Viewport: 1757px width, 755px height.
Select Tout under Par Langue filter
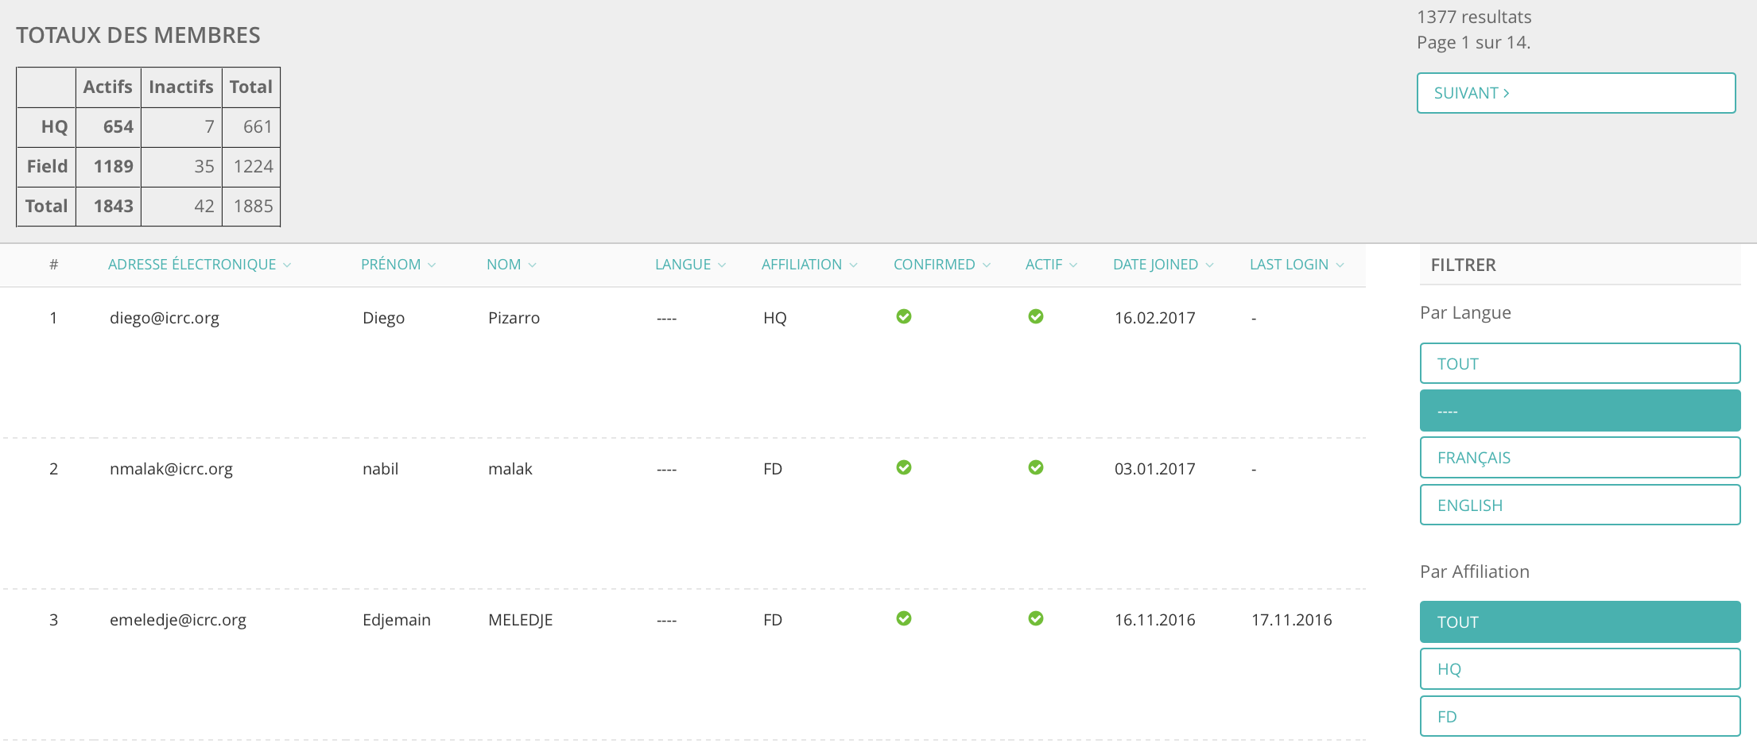(x=1580, y=364)
